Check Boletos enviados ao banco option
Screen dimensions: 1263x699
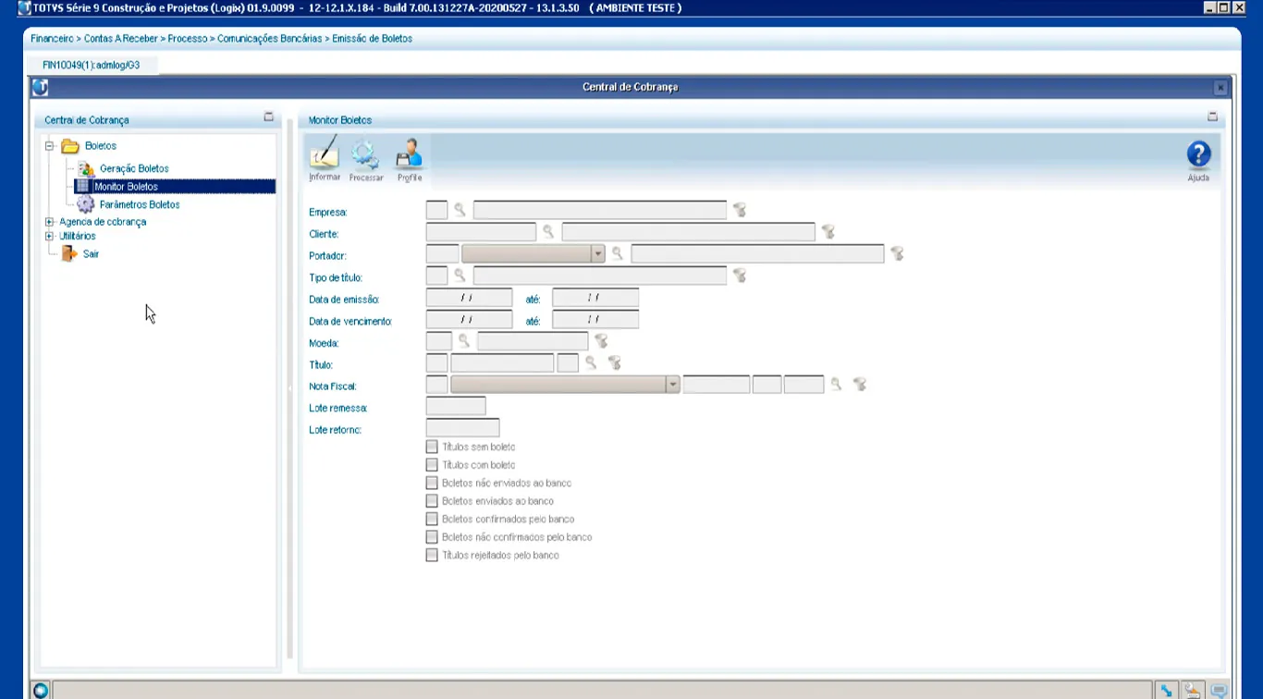432,501
